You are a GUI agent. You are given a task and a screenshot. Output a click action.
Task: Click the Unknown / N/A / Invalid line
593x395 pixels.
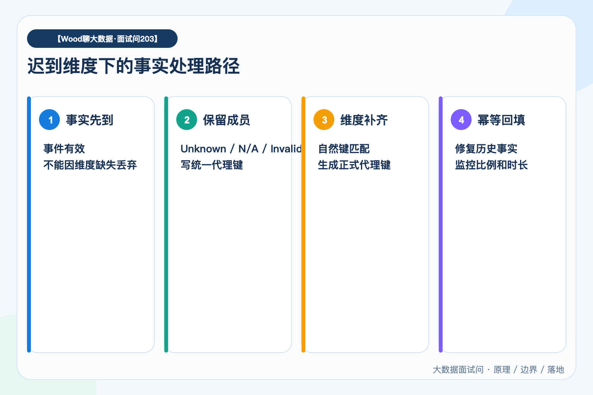pyautogui.click(x=241, y=149)
